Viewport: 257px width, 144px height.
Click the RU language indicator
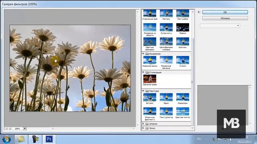point(199,139)
